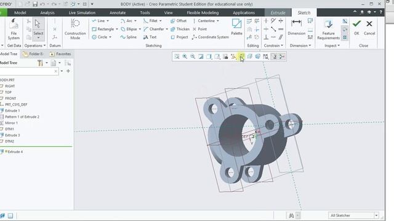The width and height of the screenshot is (394, 221).
Task: Select the Point tool
Action: 199,29
